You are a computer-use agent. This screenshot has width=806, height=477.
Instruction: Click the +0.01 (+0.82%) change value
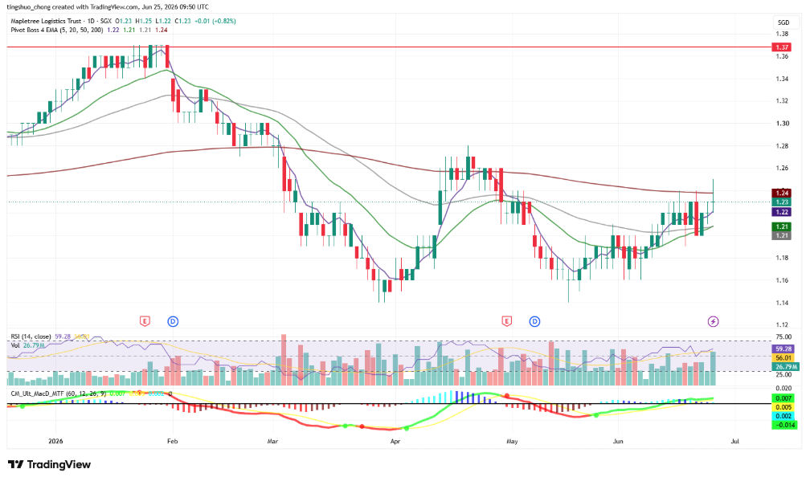pos(215,21)
